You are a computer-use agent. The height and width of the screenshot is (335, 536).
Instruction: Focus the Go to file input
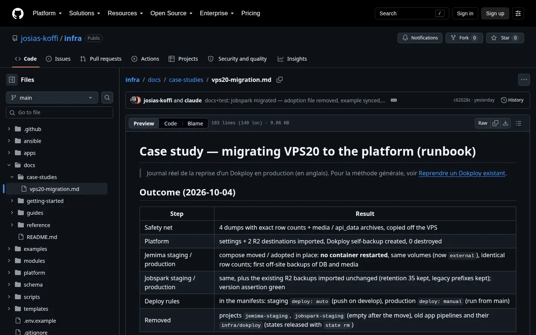point(60,112)
